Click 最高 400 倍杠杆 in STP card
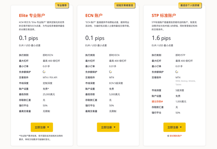This screenshot has height=149, width=217. [x=184, y=61]
